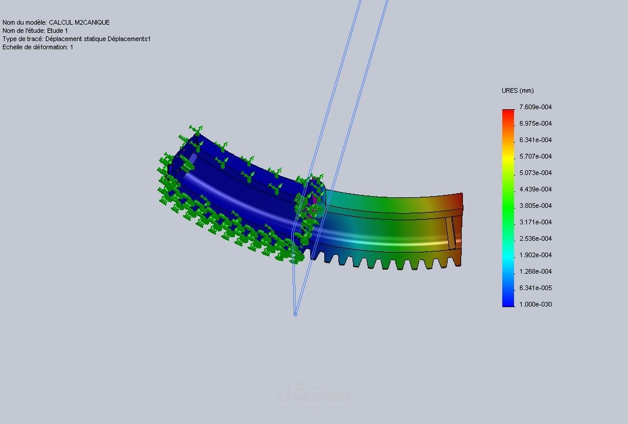
Task: Select legend value 6.975e-004
Action: (x=536, y=123)
